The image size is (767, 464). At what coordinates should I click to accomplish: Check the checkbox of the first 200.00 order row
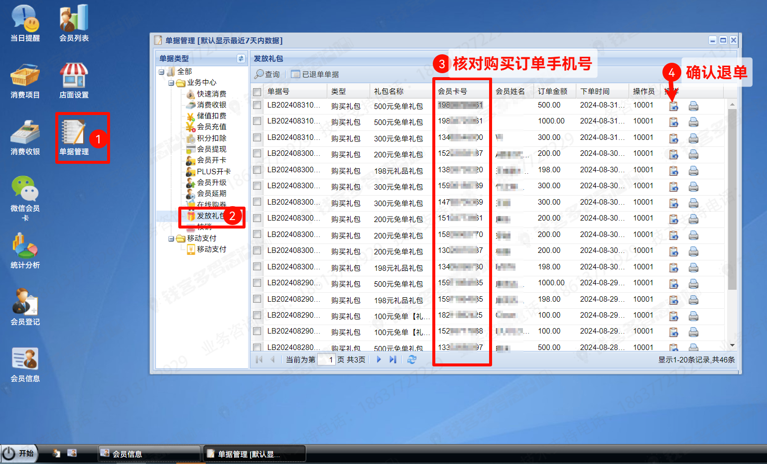point(257,153)
